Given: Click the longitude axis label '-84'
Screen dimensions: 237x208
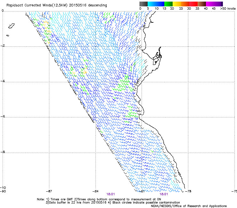Looking at the screenshot, I should click(x=95, y=191).
